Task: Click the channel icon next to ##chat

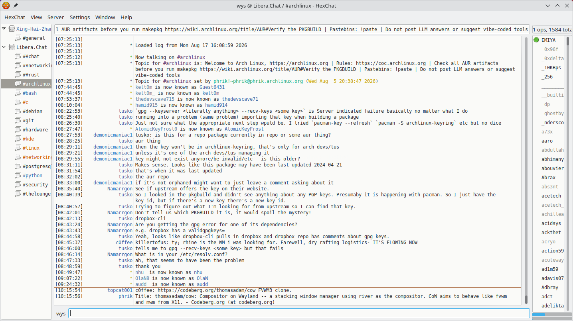Action: [x=18, y=56]
